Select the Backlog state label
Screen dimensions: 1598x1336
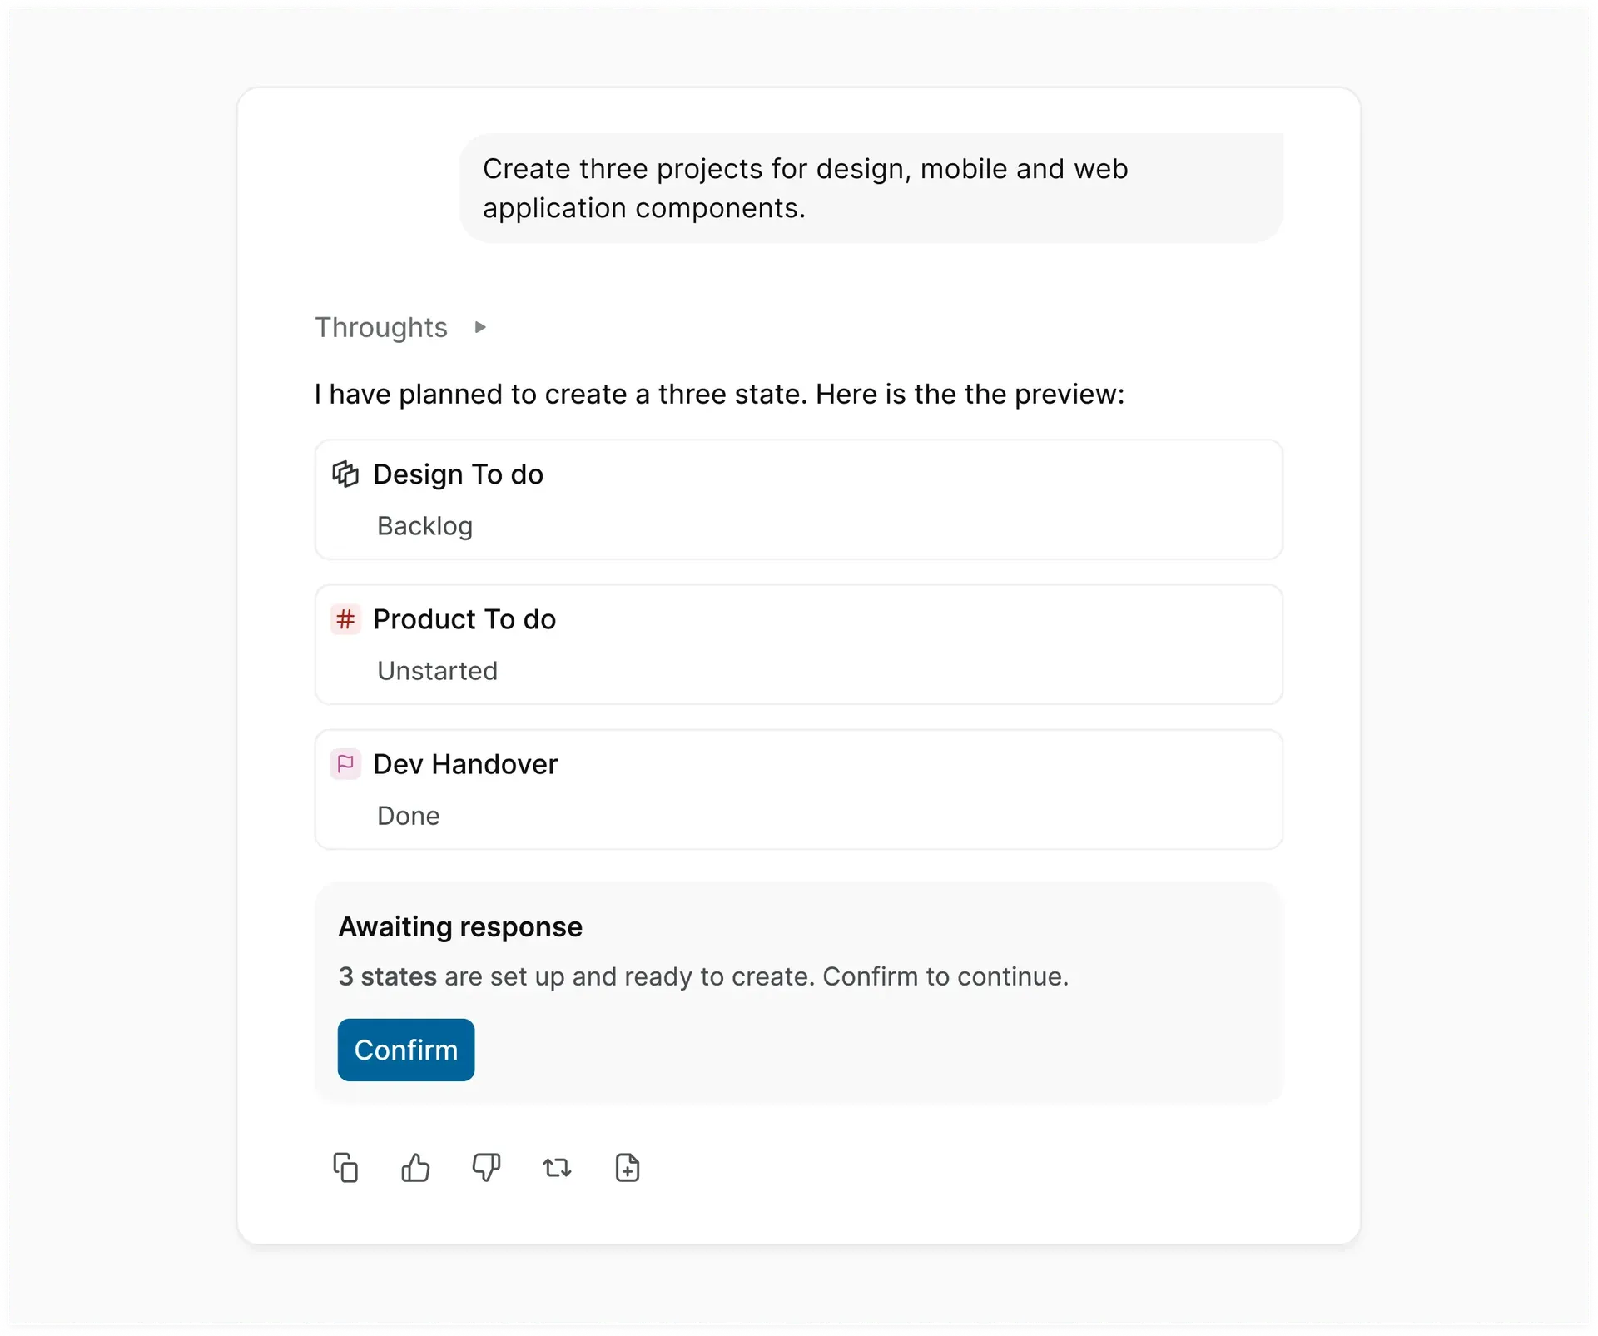pyautogui.click(x=424, y=526)
